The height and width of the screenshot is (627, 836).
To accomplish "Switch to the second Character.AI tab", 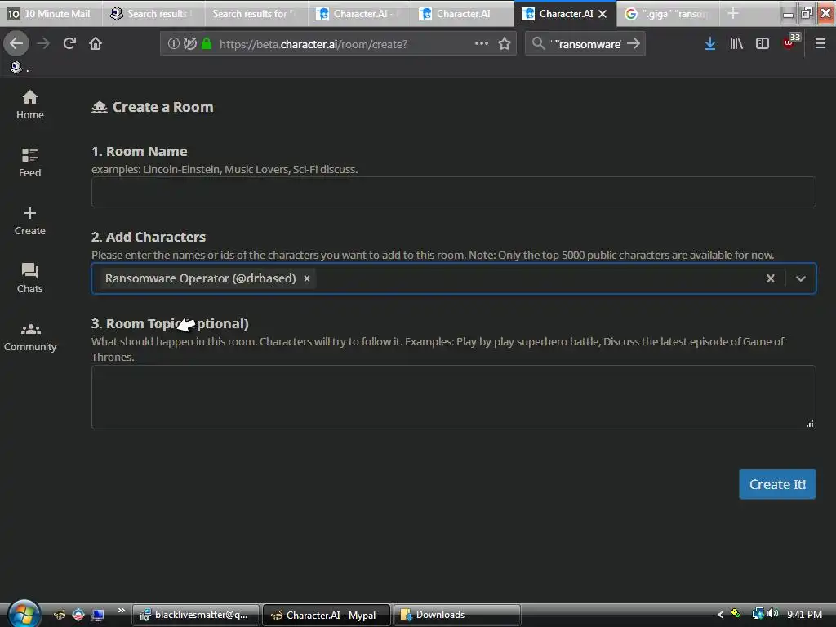I will 462,13.
